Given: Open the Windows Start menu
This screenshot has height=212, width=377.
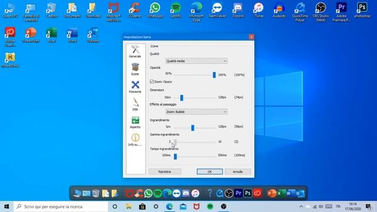Looking at the screenshot, I should (6, 207).
